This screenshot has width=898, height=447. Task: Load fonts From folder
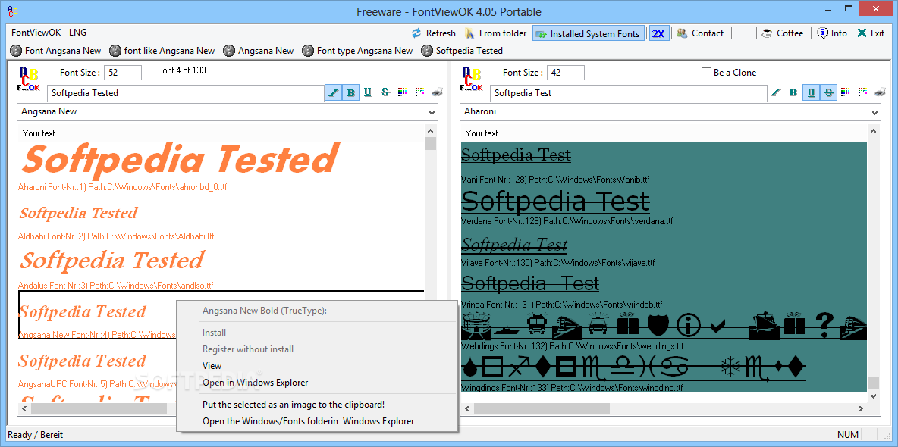[x=495, y=33]
